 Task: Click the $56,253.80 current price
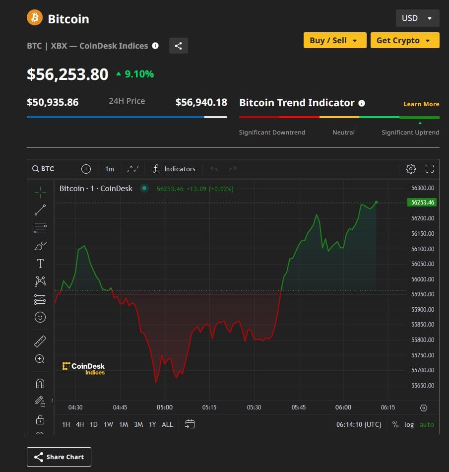[67, 74]
